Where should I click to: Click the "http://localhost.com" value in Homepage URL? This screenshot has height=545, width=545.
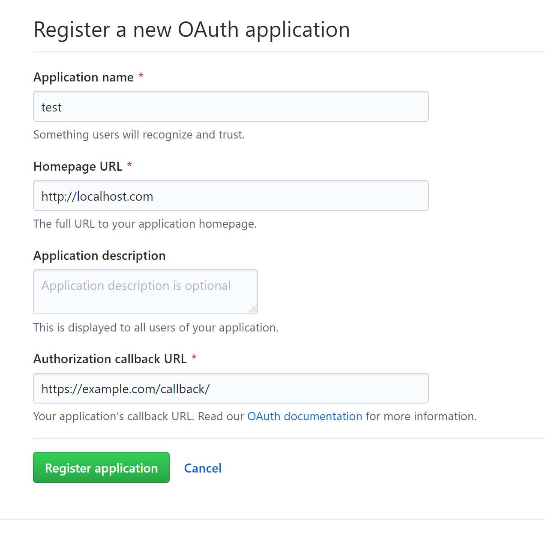97,196
